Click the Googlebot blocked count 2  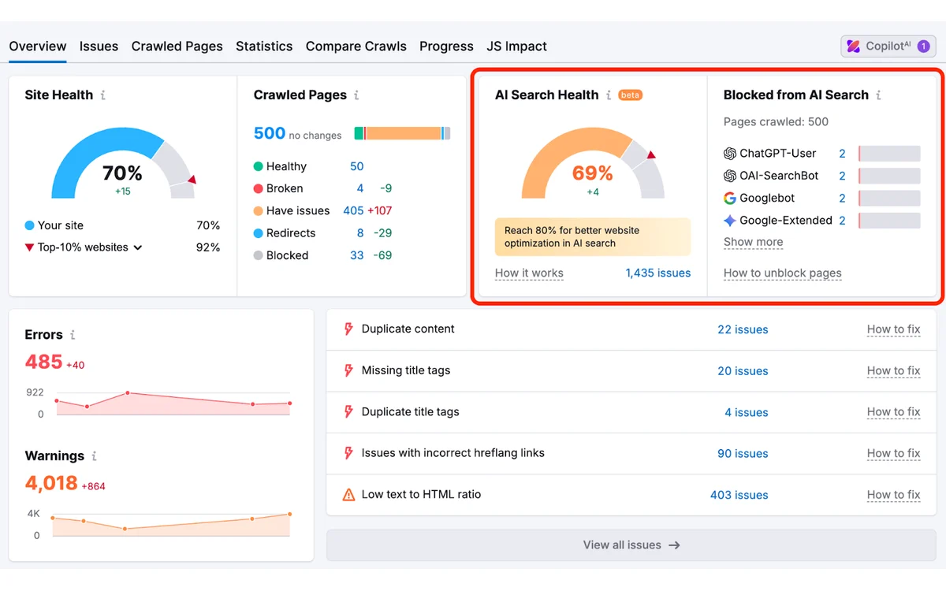842,198
